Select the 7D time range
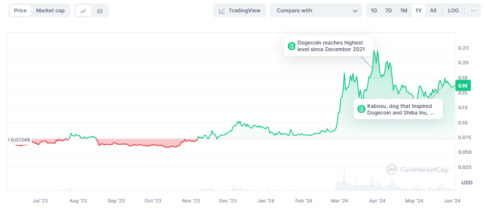484x210 pixels. click(x=388, y=10)
